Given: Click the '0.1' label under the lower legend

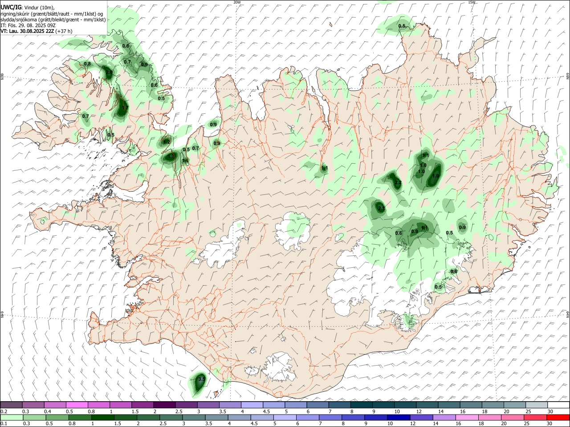Looking at the screenshot, I should click(4, 424).
